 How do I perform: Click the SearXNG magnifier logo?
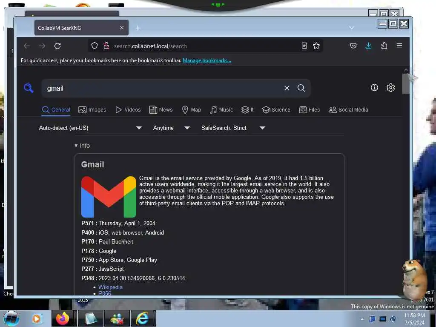tap(29, 88)
